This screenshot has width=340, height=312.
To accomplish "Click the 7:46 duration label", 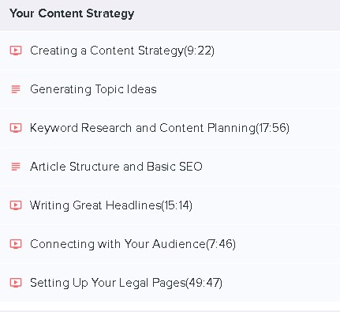I will (221, 244).
